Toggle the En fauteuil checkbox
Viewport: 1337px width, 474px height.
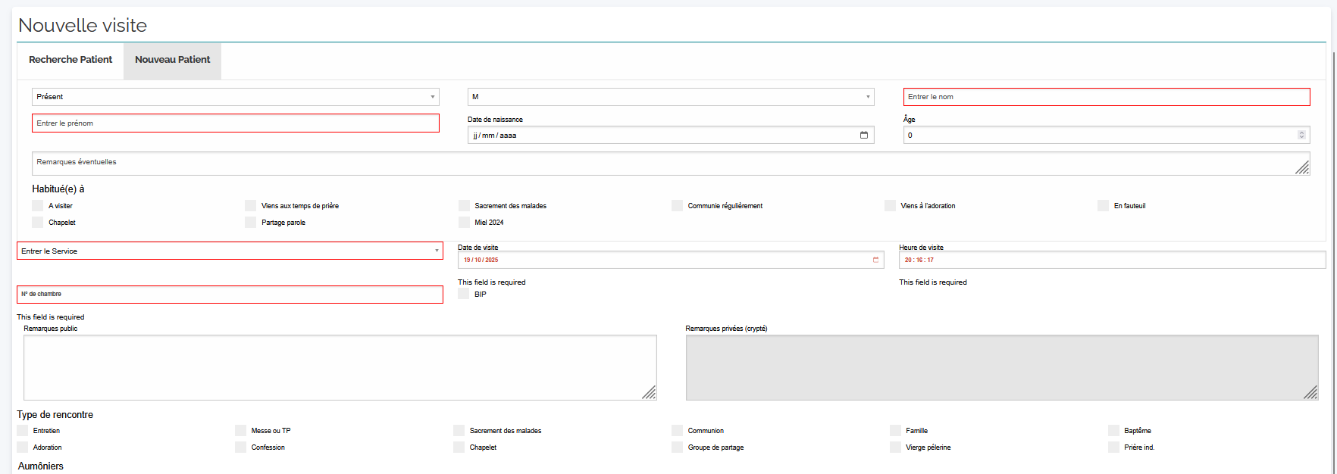pos(1103,206)
